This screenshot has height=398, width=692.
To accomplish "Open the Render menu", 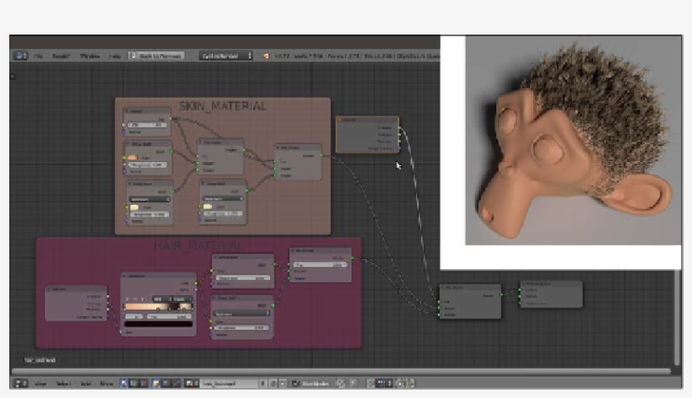I will pyautogui.click(x=61, y=56).
